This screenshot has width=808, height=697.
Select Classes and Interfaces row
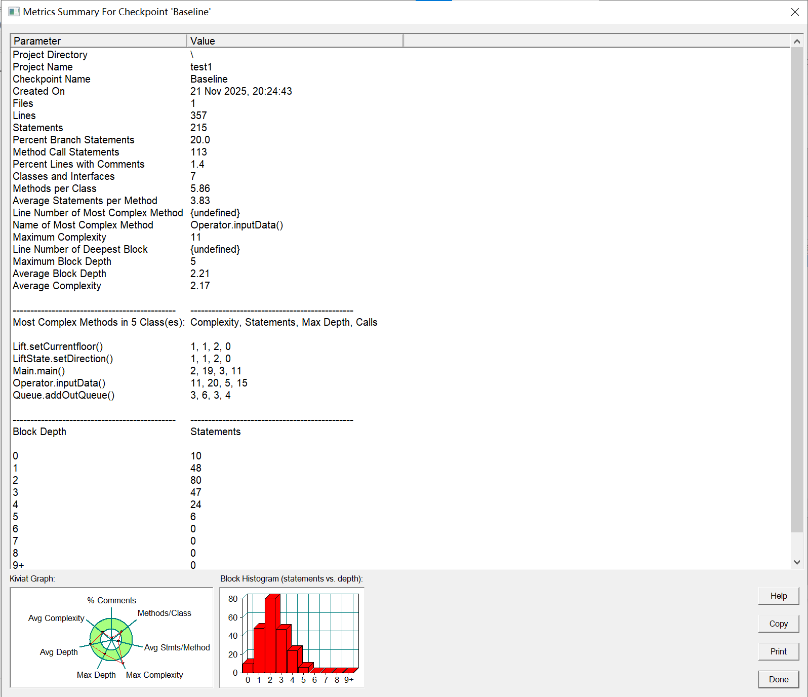pyautogui.click(x=400, y=176)
